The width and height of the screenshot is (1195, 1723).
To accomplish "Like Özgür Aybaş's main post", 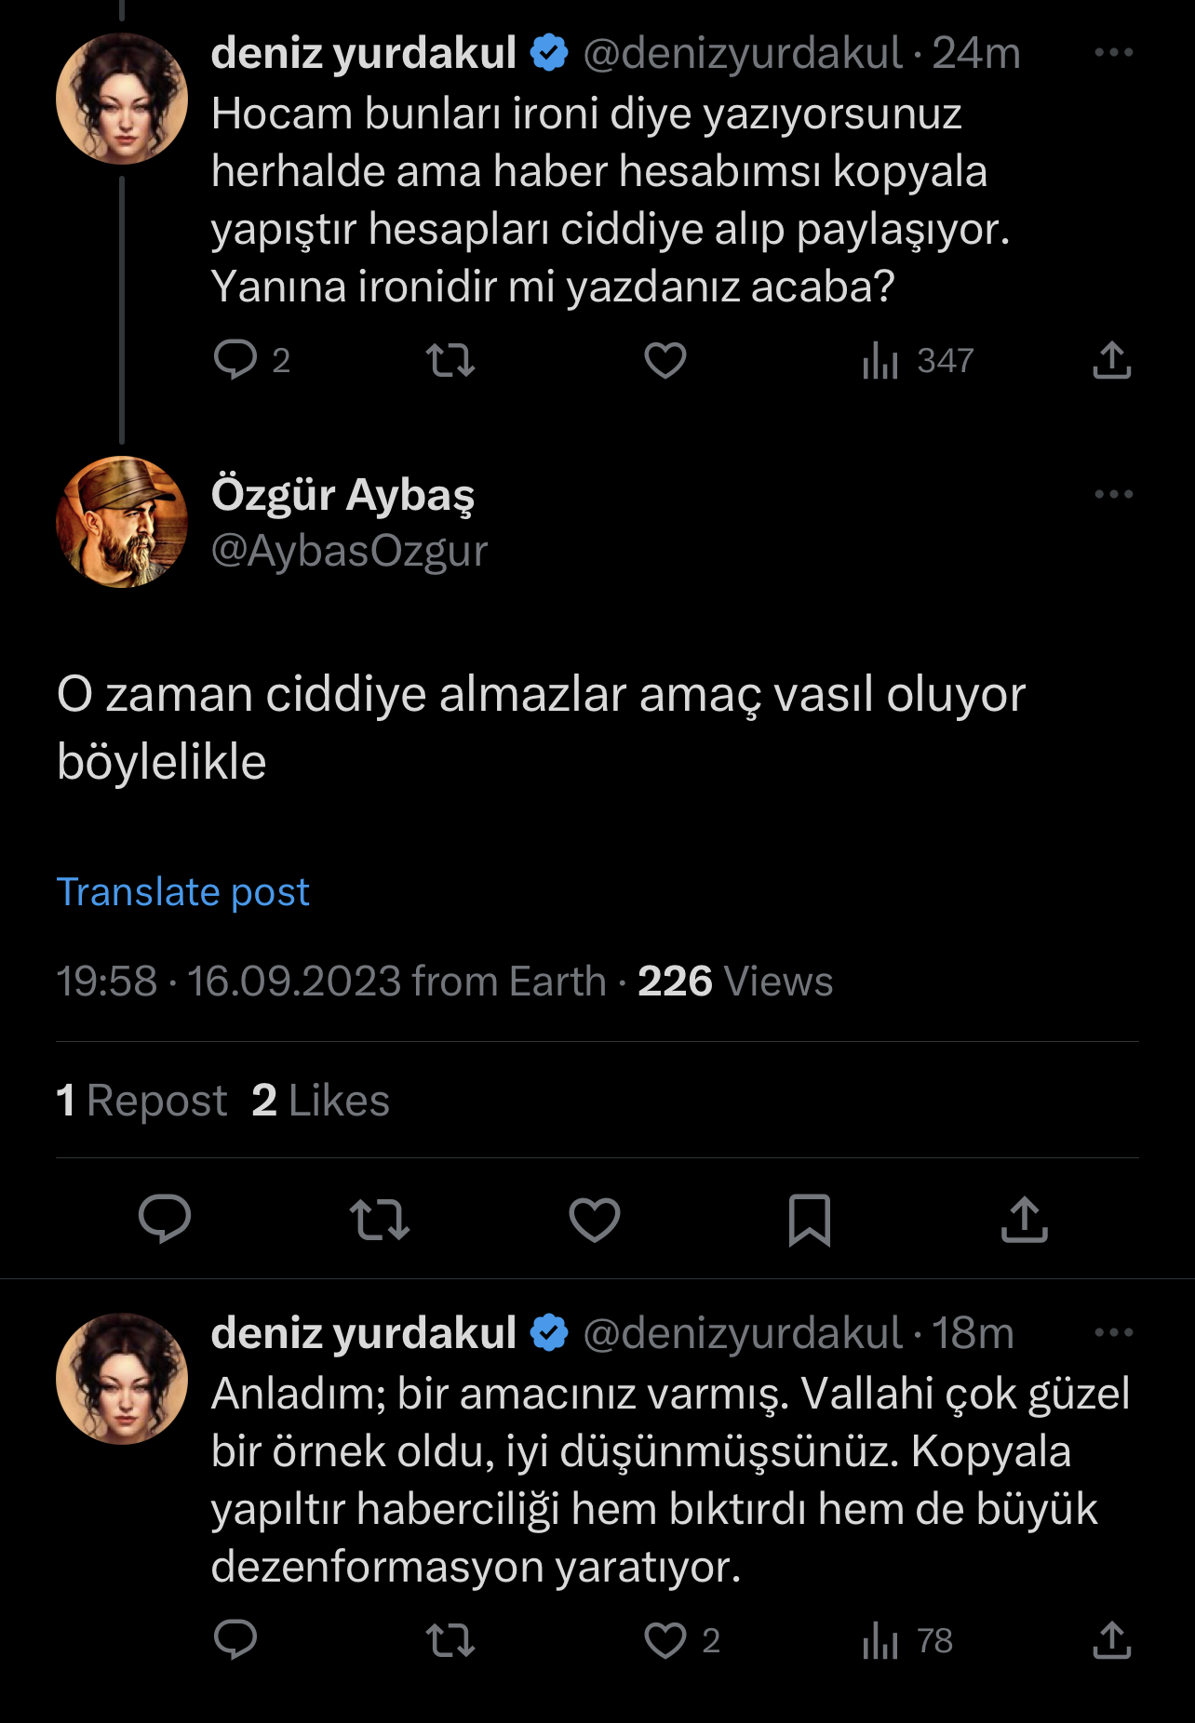I will point(595,1219).
